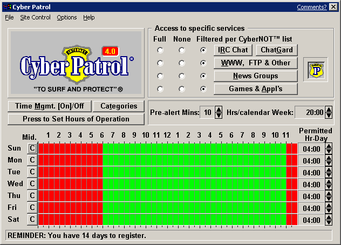Select Filtered option for Games & Appl's
341x245 pixels.
coord(203,89)
